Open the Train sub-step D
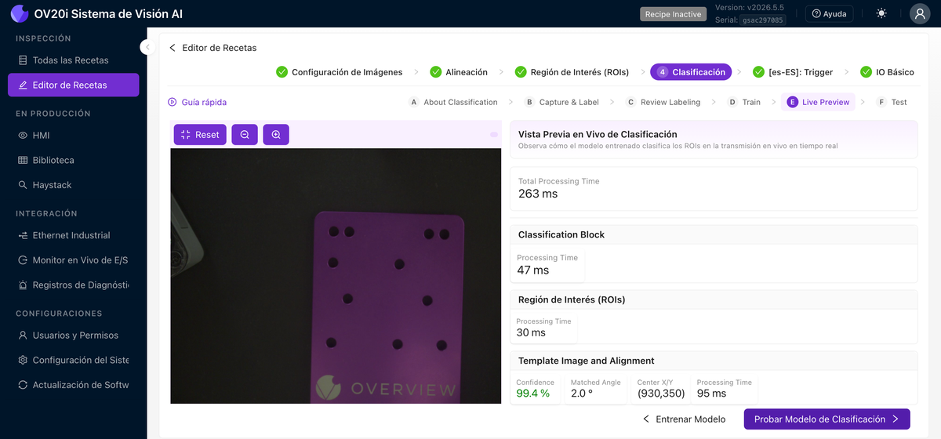Image resolution: width=941 pixels, height=439 pixels. (743, 102)
